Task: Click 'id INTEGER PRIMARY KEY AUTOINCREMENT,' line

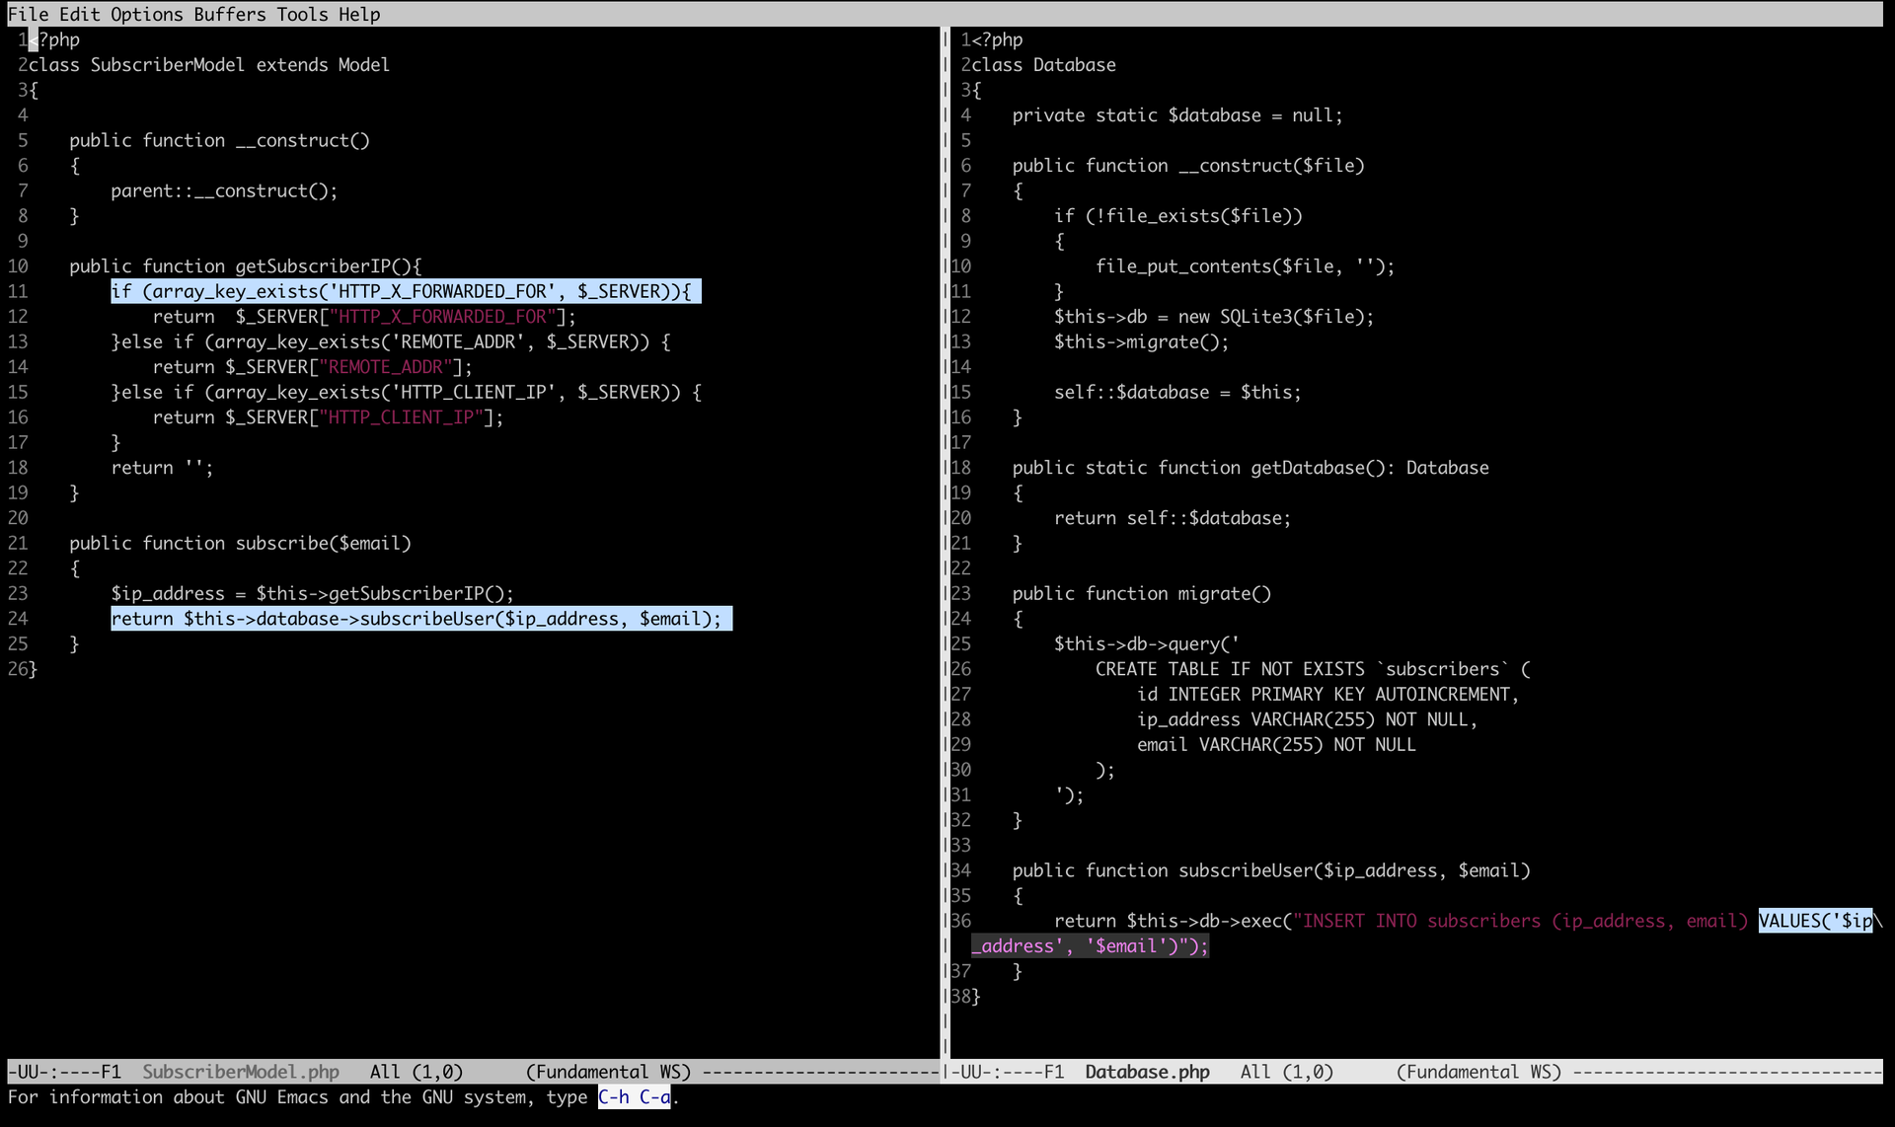Action: (1328, 695)
